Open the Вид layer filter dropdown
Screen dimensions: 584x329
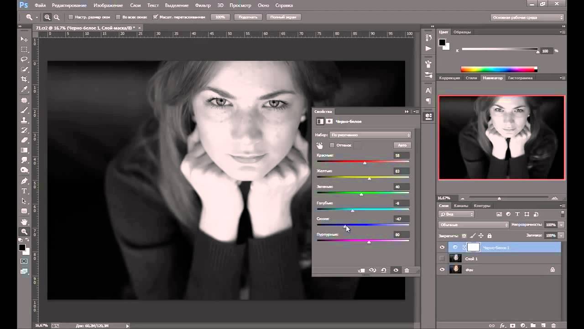tap(456, 214)
